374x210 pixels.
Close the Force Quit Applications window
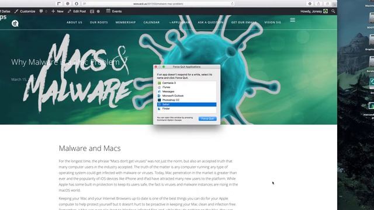(156, 67)
